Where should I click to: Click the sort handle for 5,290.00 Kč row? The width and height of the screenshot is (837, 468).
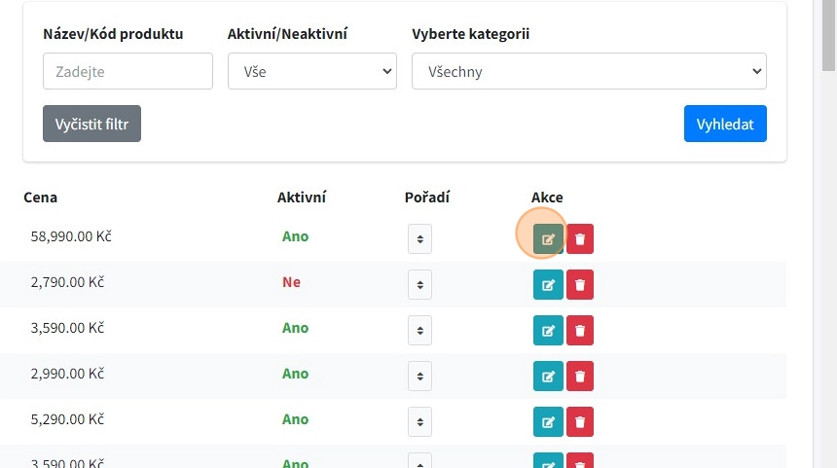coord(419,421)
